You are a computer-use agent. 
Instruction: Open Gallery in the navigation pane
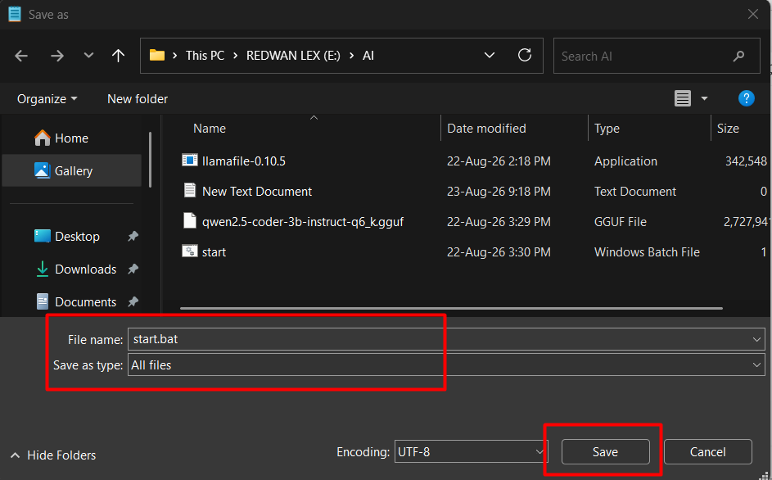pos(71,171)
